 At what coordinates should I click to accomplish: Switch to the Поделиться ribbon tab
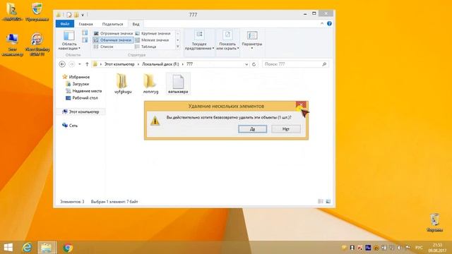coord(112,24)
